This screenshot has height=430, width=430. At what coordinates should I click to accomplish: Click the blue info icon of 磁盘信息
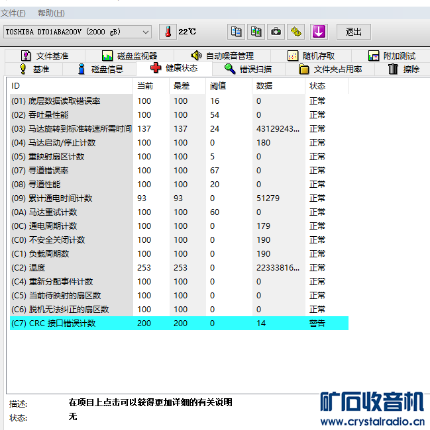(81, 69)
